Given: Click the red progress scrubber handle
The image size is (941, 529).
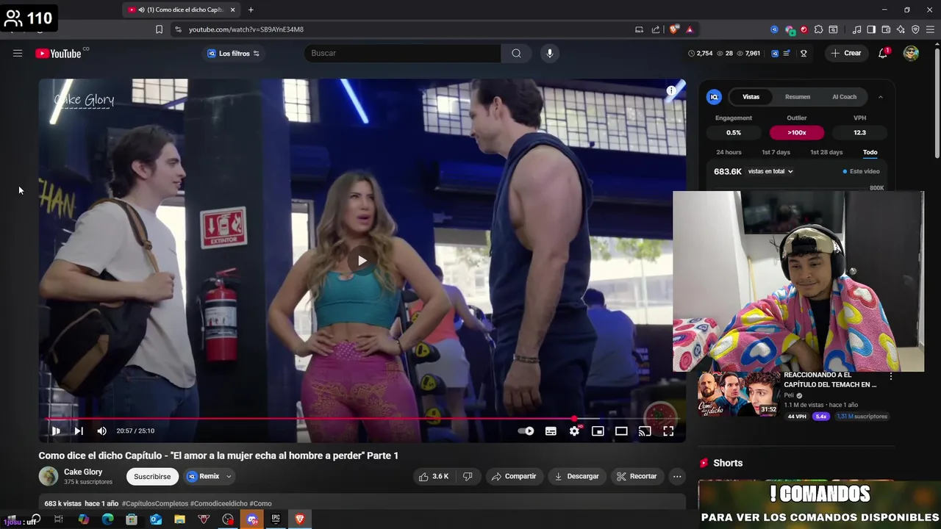Looking at the screenshot, I should click(574, 419).
